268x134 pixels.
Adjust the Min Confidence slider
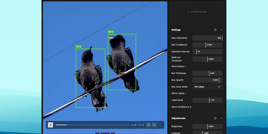click(x=207, y=45)
